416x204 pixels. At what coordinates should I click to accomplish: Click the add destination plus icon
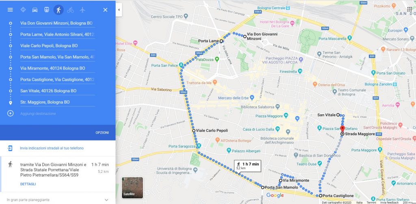(10, 113)
